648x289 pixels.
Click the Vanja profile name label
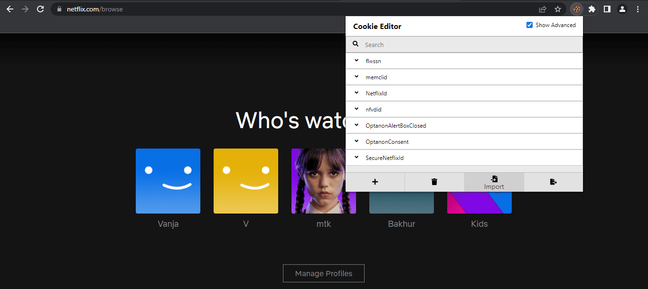tap(168, 224)
